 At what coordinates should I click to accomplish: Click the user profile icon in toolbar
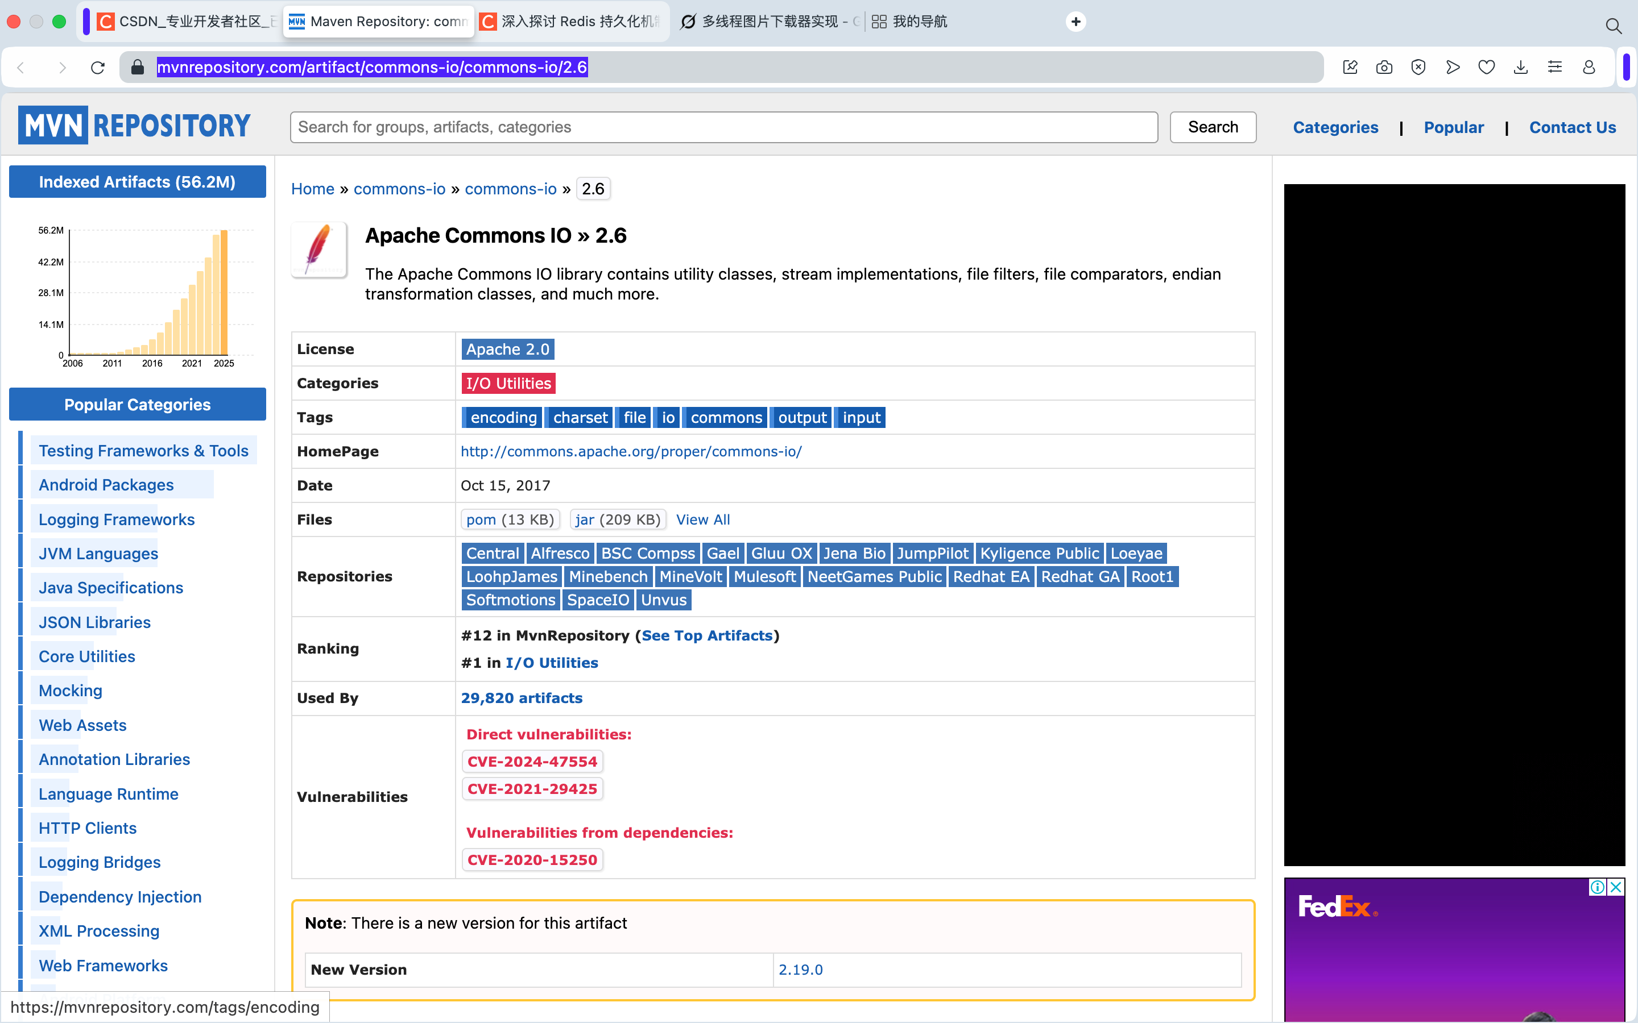1589,67
